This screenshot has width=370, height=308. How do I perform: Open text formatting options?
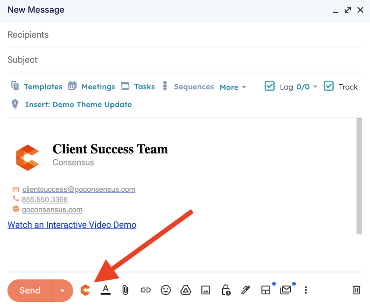(106, 290)
